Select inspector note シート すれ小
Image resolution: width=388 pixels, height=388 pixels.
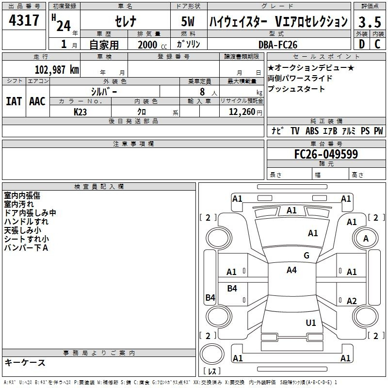[x=26, y=239]
